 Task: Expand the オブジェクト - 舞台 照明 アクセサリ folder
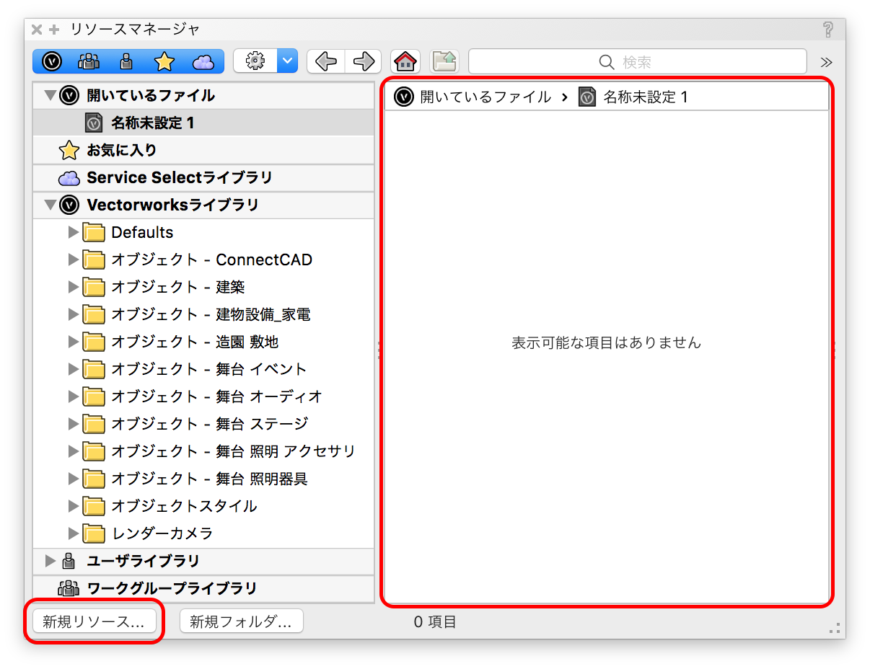pyautogui.click(x=73, y=451)
